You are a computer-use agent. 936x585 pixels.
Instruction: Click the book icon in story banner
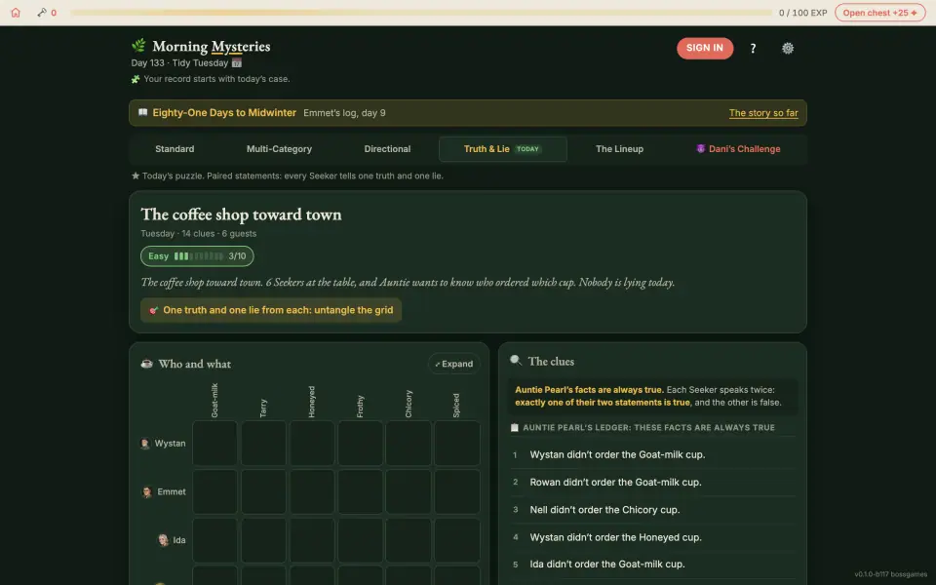[x=142, y=112]
